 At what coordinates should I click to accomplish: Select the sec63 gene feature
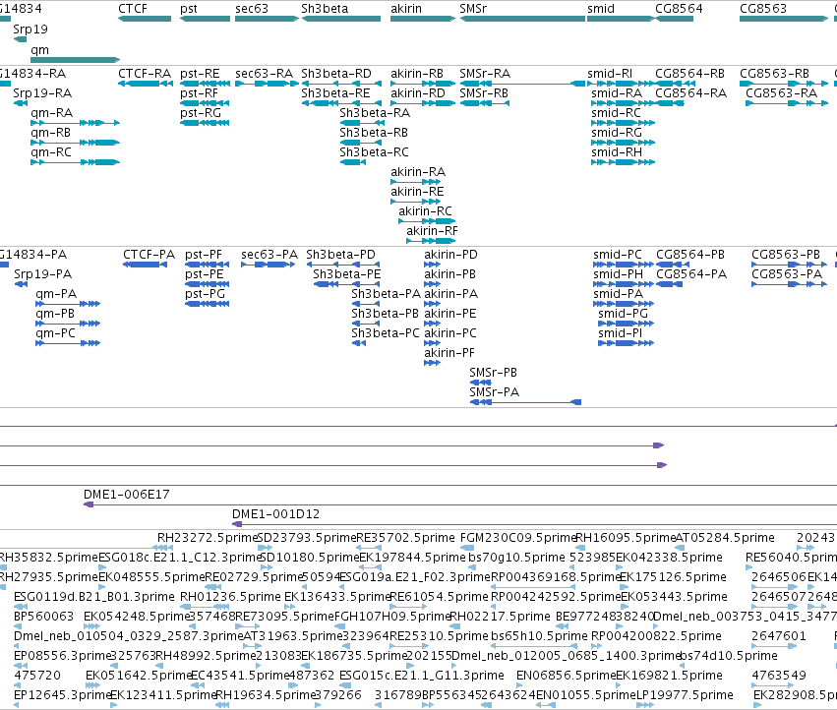[267, 19]
